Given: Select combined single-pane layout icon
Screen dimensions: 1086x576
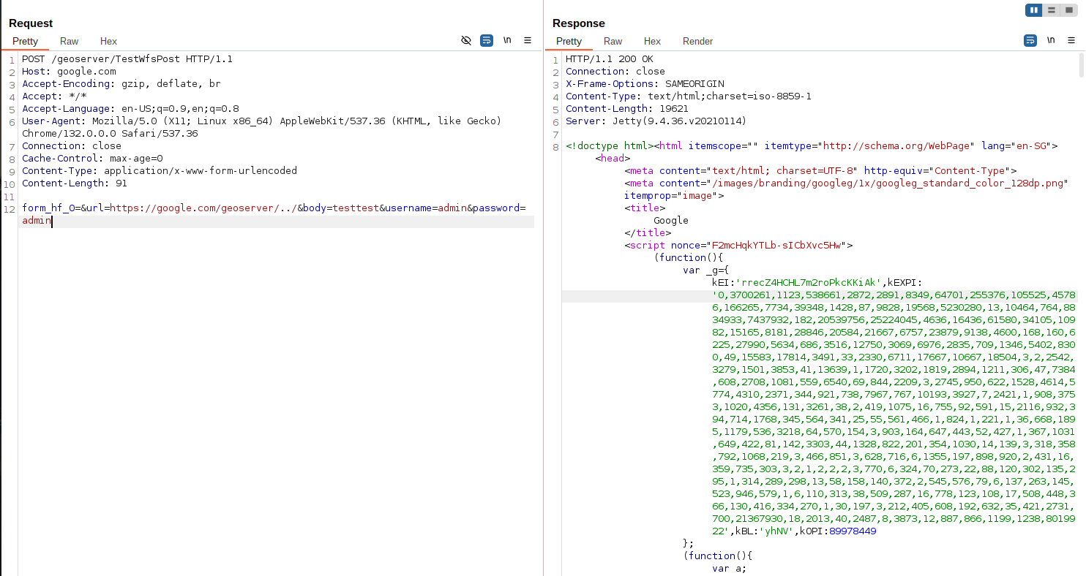Looking at the screenshot, I should 1069,10.
